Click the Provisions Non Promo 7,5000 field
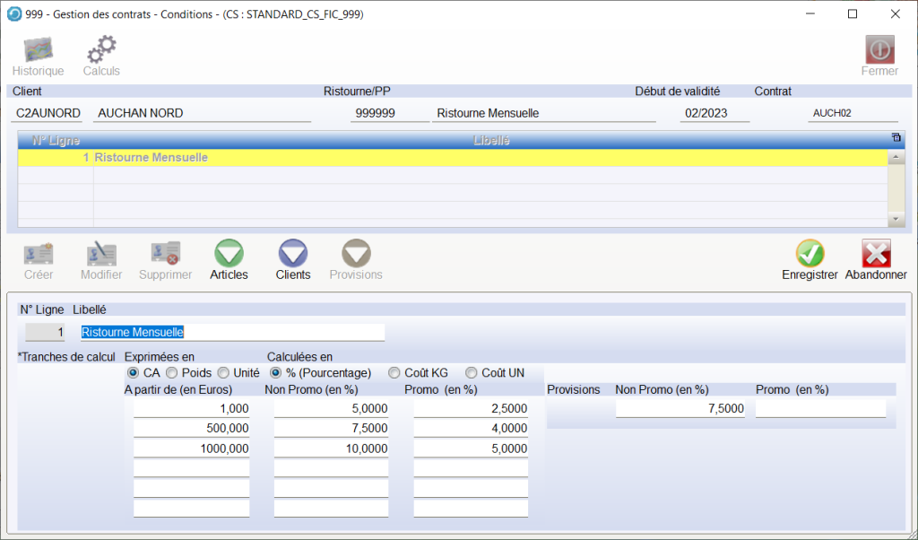The image size is (918, 540). (x=680, y=408)
